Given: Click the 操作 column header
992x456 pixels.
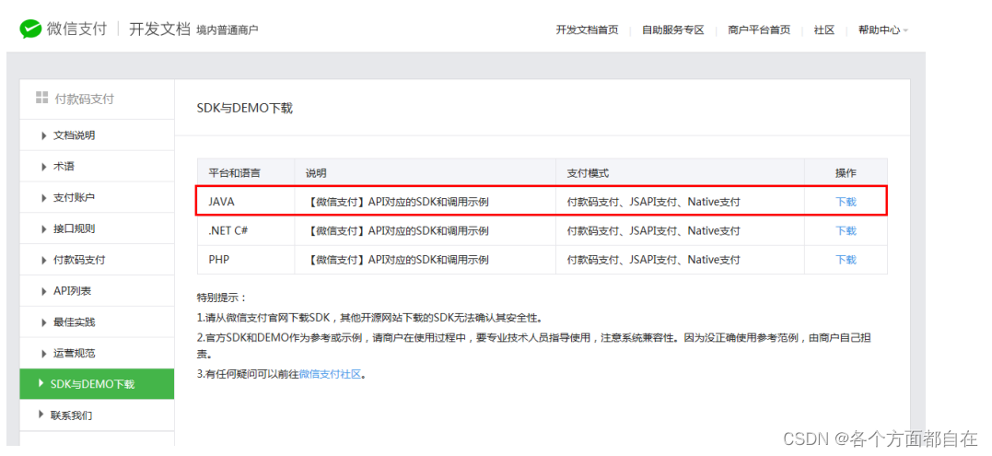Looking at the screenshot, I should pyautogui.click(x=846, y=172).
